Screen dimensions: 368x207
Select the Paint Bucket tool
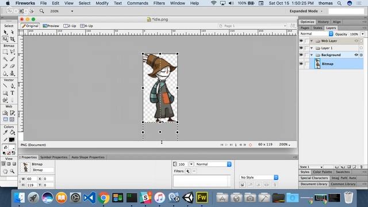click(x=12, y=133)
